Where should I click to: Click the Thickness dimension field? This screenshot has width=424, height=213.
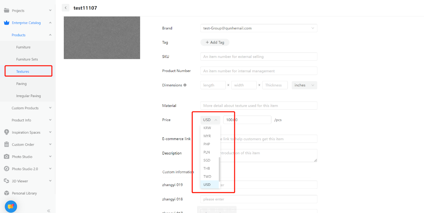point(275,85)
